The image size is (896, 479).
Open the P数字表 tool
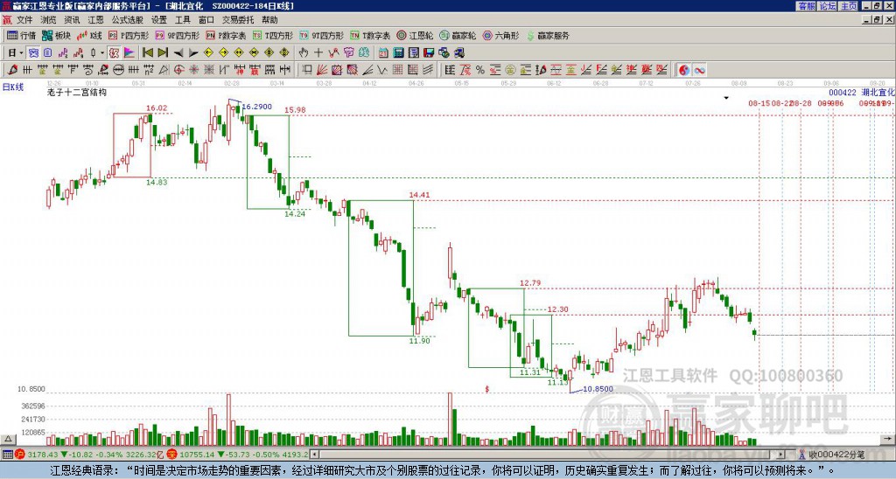point(226,35)
